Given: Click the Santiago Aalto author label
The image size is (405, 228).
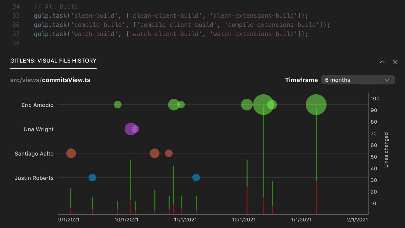Looking at the screenshot, I should (34, 154).
